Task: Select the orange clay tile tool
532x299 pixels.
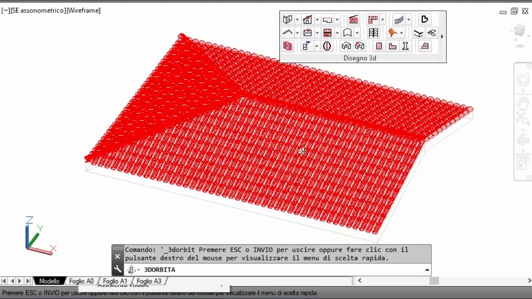Action: tap(393, 33)
